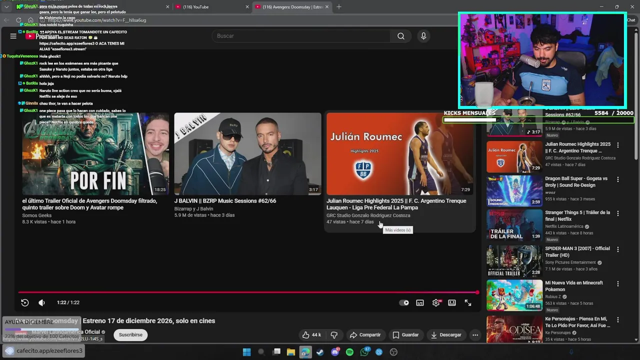Click the video progress bar scrubber
The width and height of the screenshot is (640, 360).
point(477,292)
